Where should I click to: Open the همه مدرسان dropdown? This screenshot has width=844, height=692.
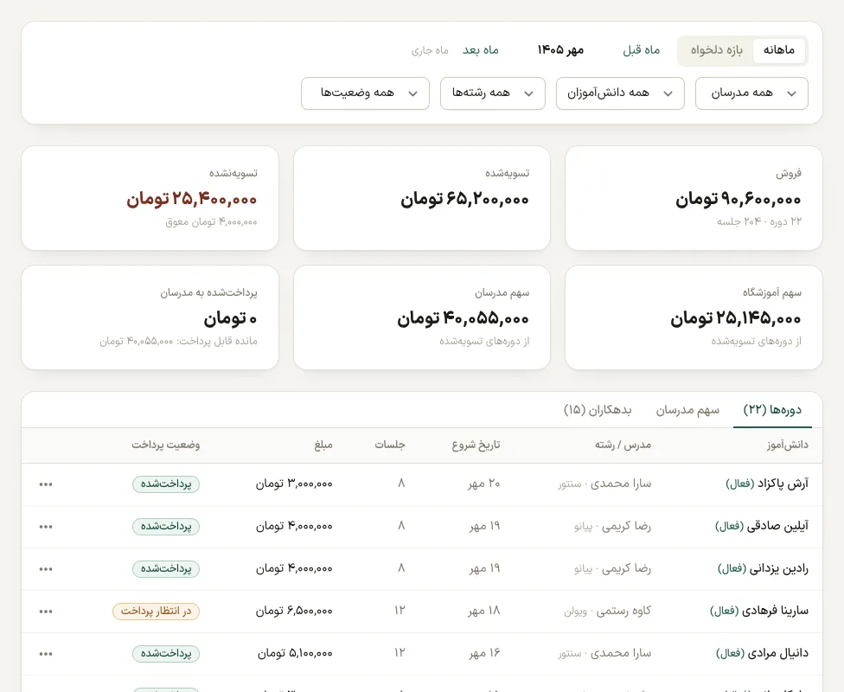click(751, 93)
